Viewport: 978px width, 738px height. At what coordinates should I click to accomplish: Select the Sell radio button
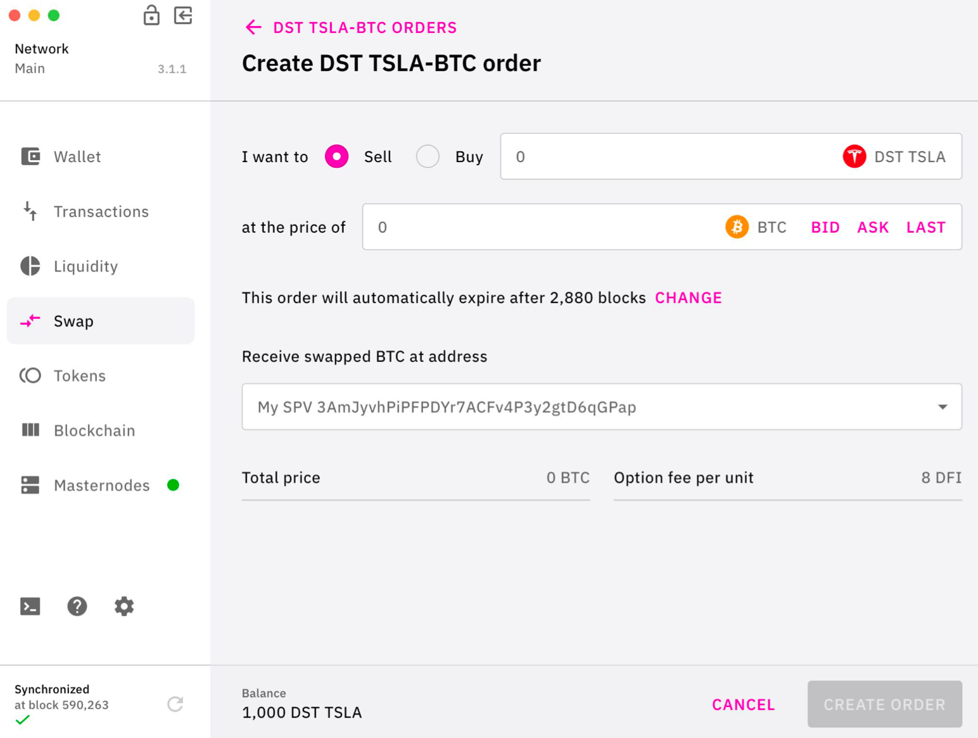click(x=337, y=156)
